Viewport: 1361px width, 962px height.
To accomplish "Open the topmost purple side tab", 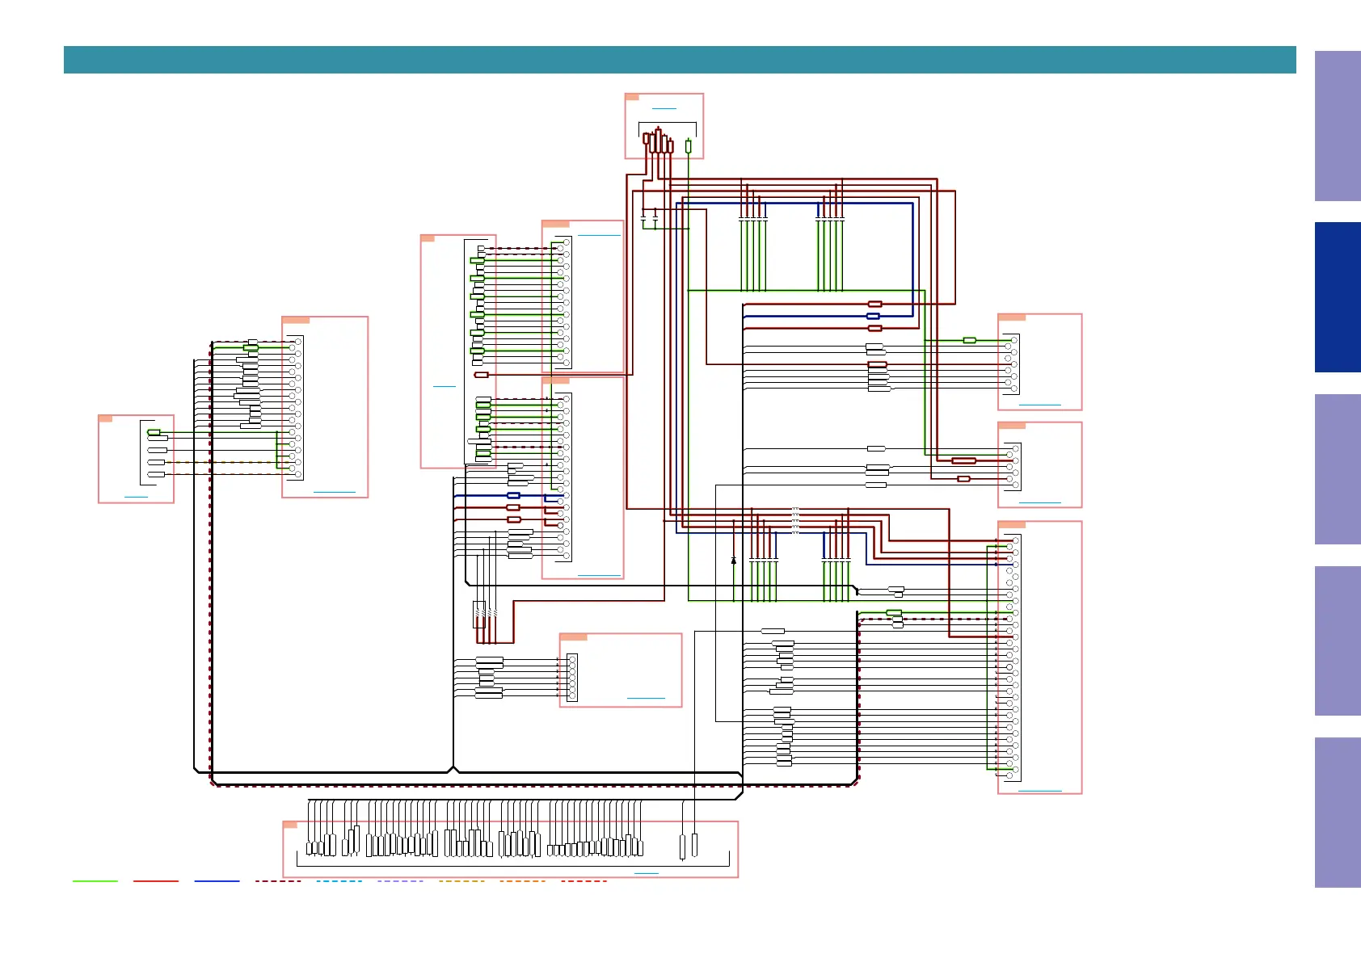I will (x=1338, y=126).
